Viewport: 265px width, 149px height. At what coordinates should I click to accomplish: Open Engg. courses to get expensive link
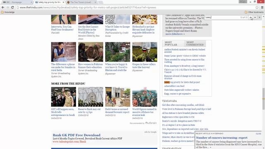178,94
